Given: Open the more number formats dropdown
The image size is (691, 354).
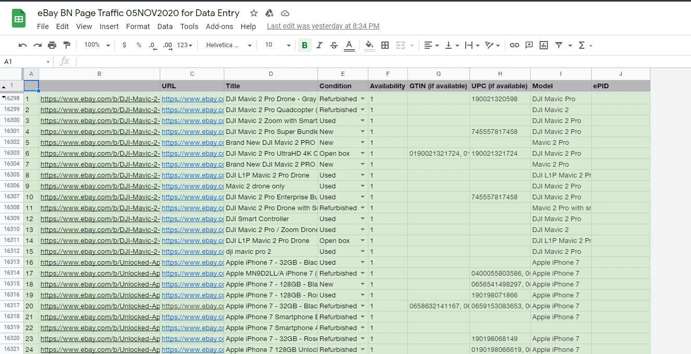Looking at the screenshot, I should click(x=185, y=45).
